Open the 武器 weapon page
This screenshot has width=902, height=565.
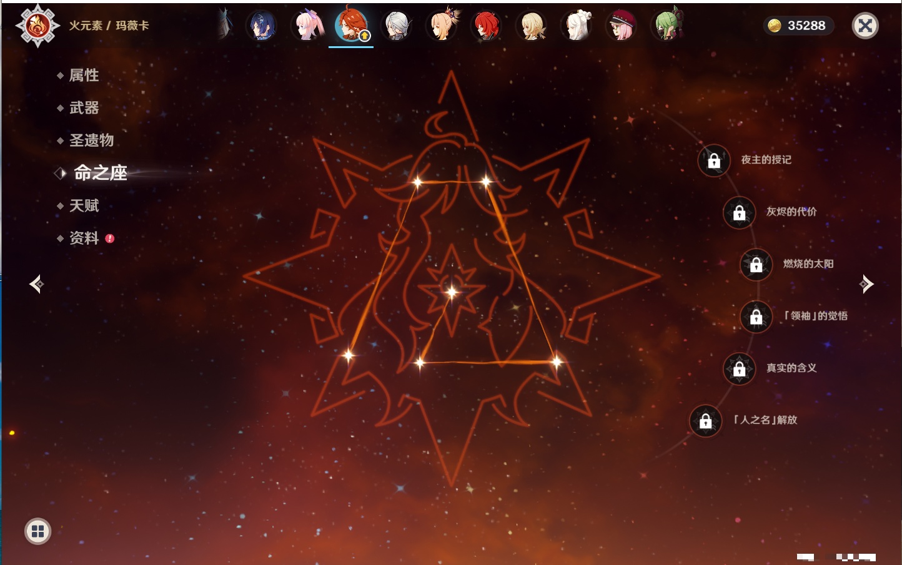pyautogui.click(x=84, y=108)
